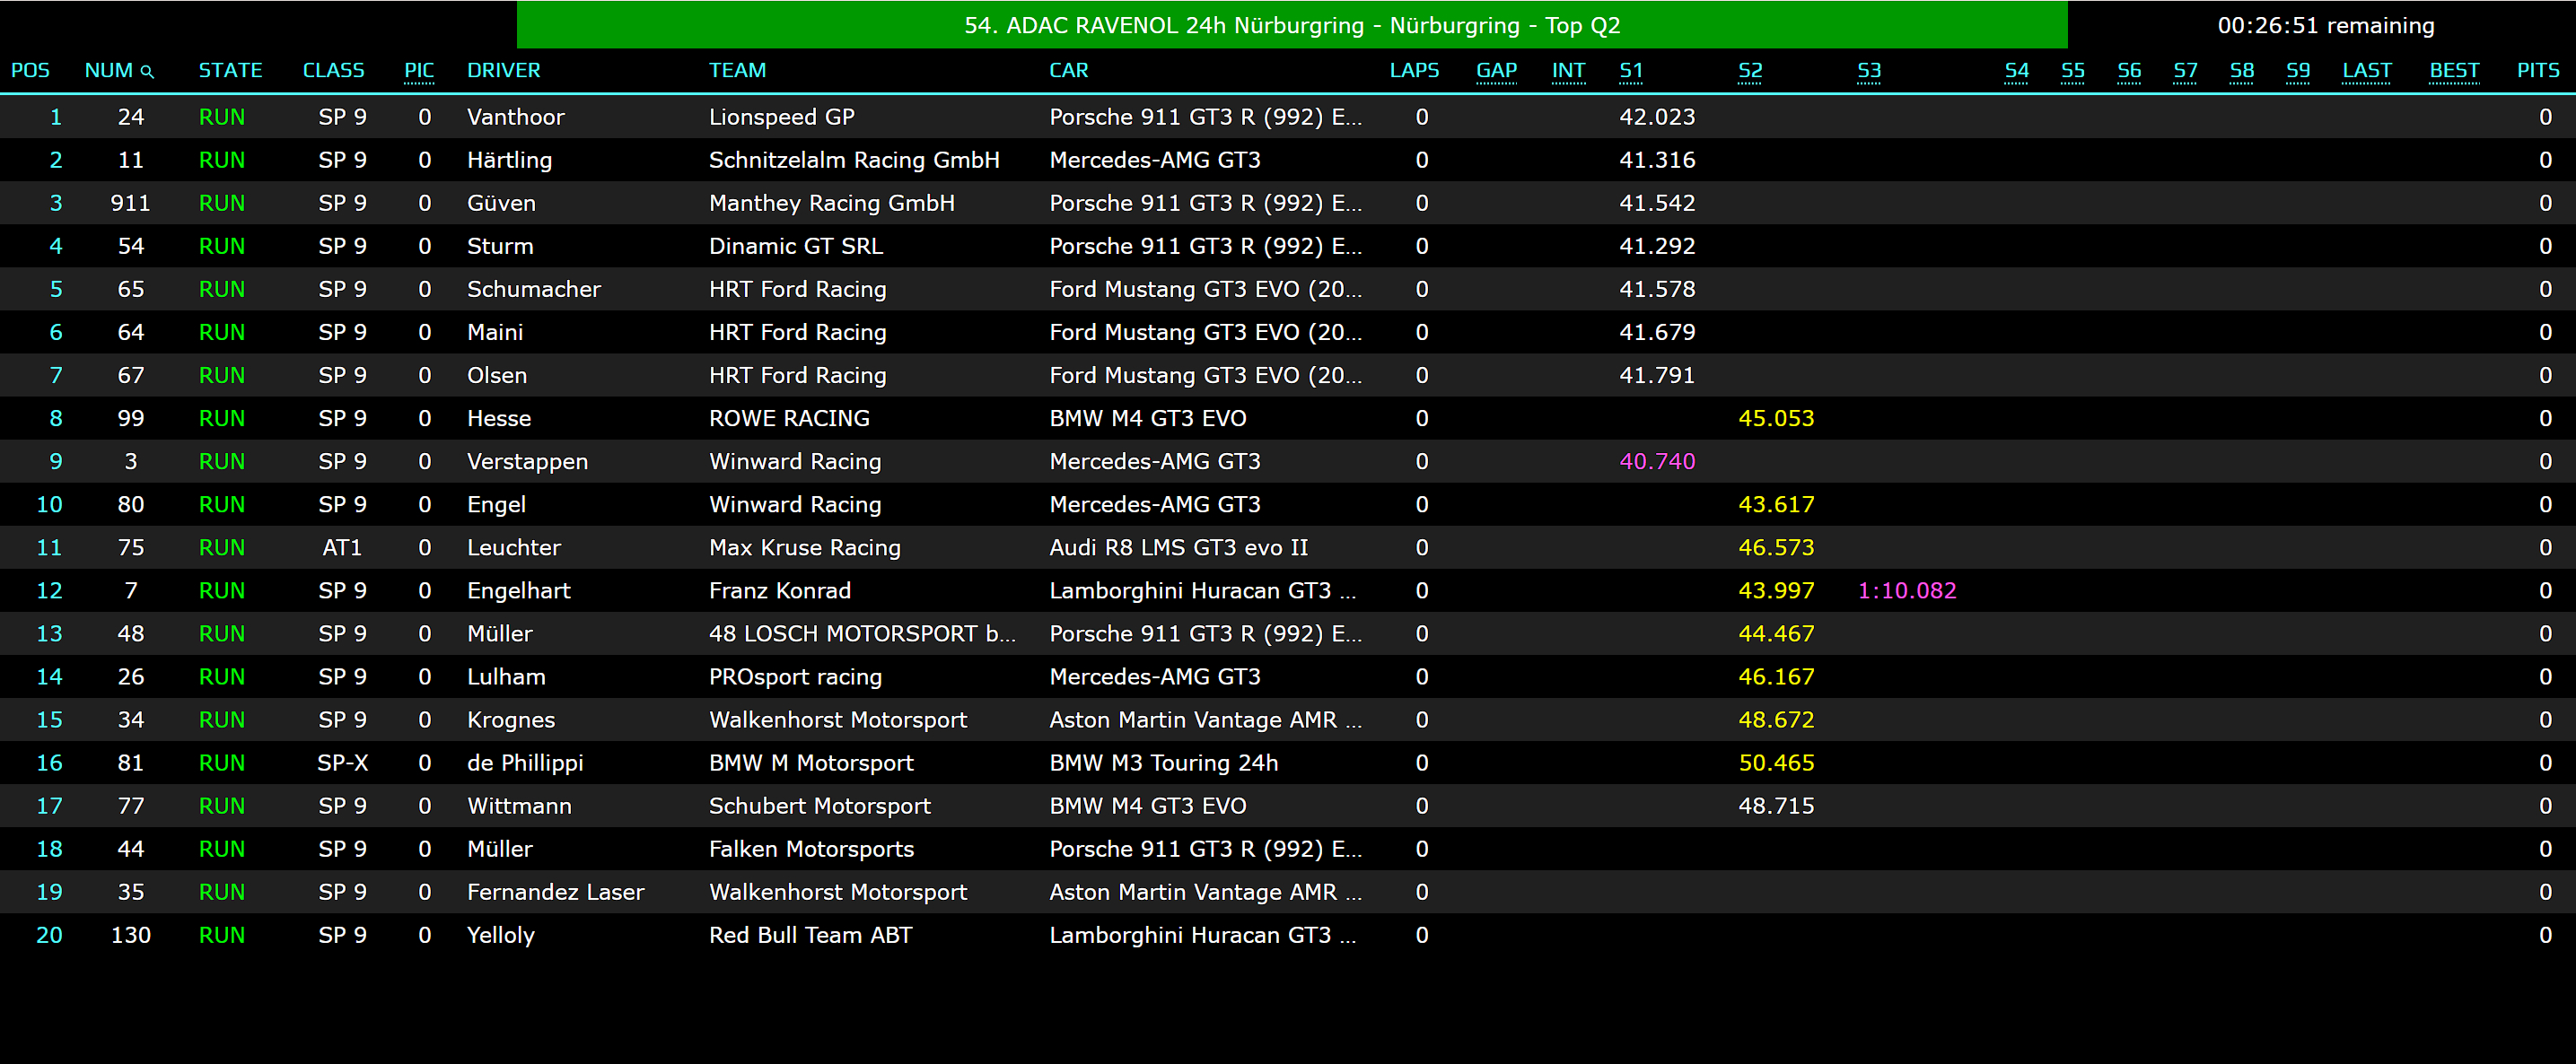Click the S5 sector column header
Viewport: 2576px width, 1064px height.
click(x=2073, y=71)
